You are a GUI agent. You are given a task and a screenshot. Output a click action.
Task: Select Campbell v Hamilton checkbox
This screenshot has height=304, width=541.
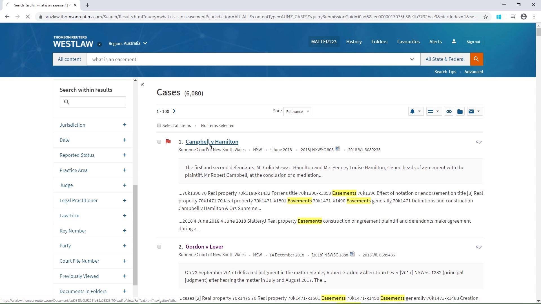click(x=159, y=142)
